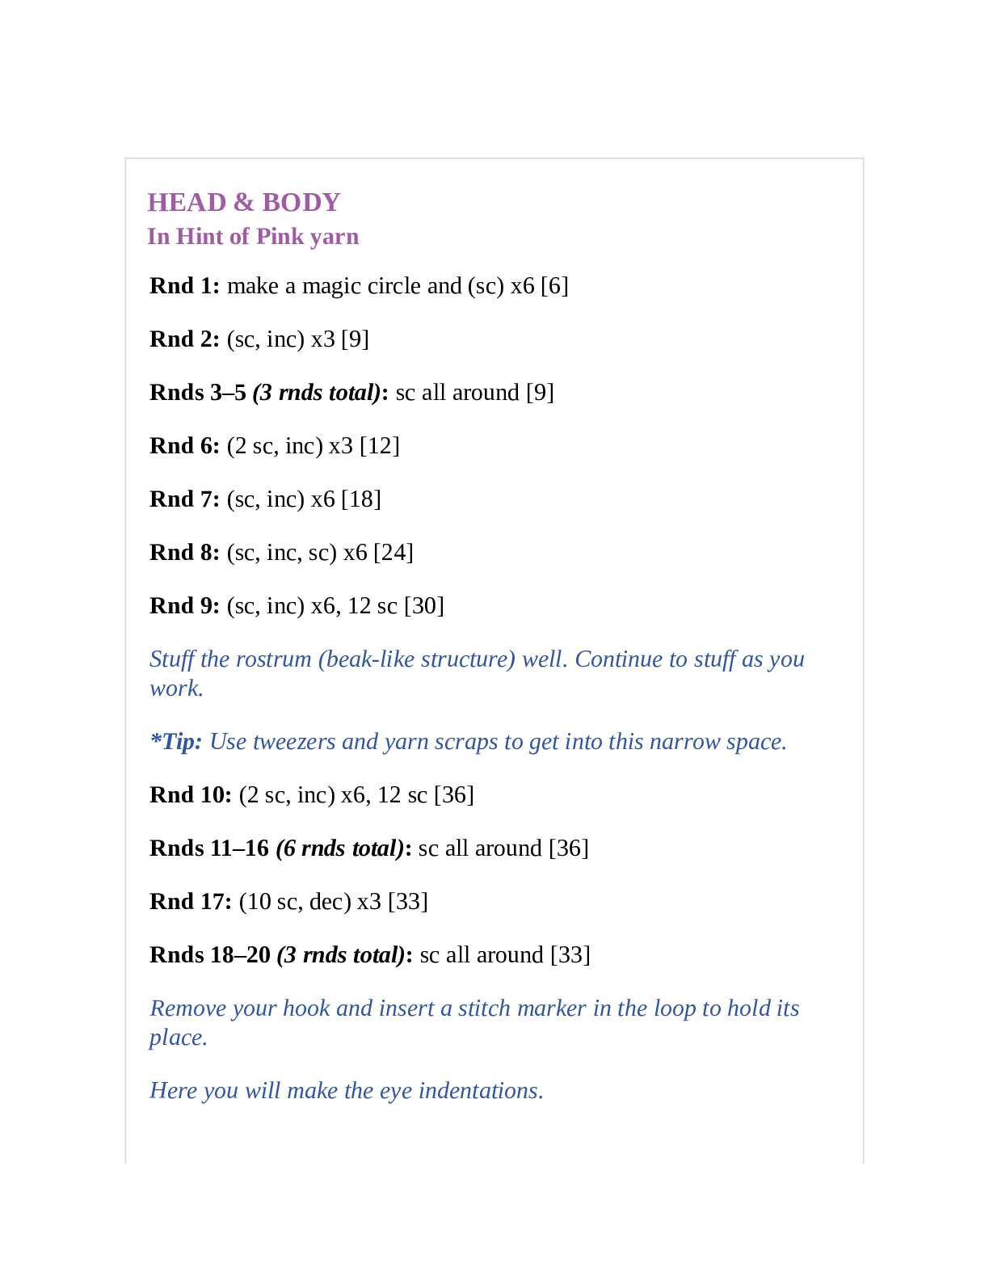Image resolution: width=989 pixels, height=1280 pixels.
Task: Select the *Tip: label text
Action: point(176,742)
